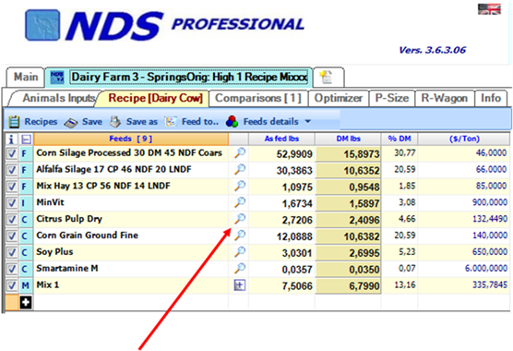Click magnifier icon for Alfalfa Silage row

pyautogui.click(x=240, y=169)
